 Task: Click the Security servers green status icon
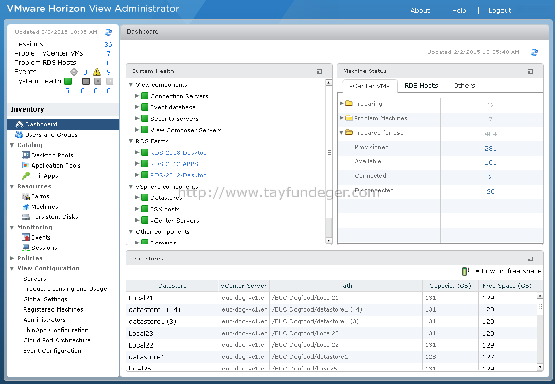[144, 118]
